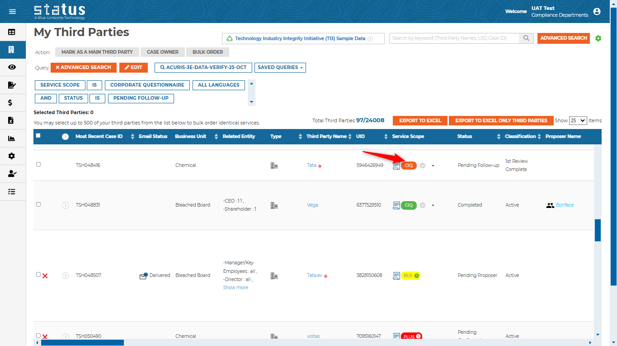This screenshot has height=346, width=617.
Task: Expand the service scope caret for Vega
Action: point(433,206)
